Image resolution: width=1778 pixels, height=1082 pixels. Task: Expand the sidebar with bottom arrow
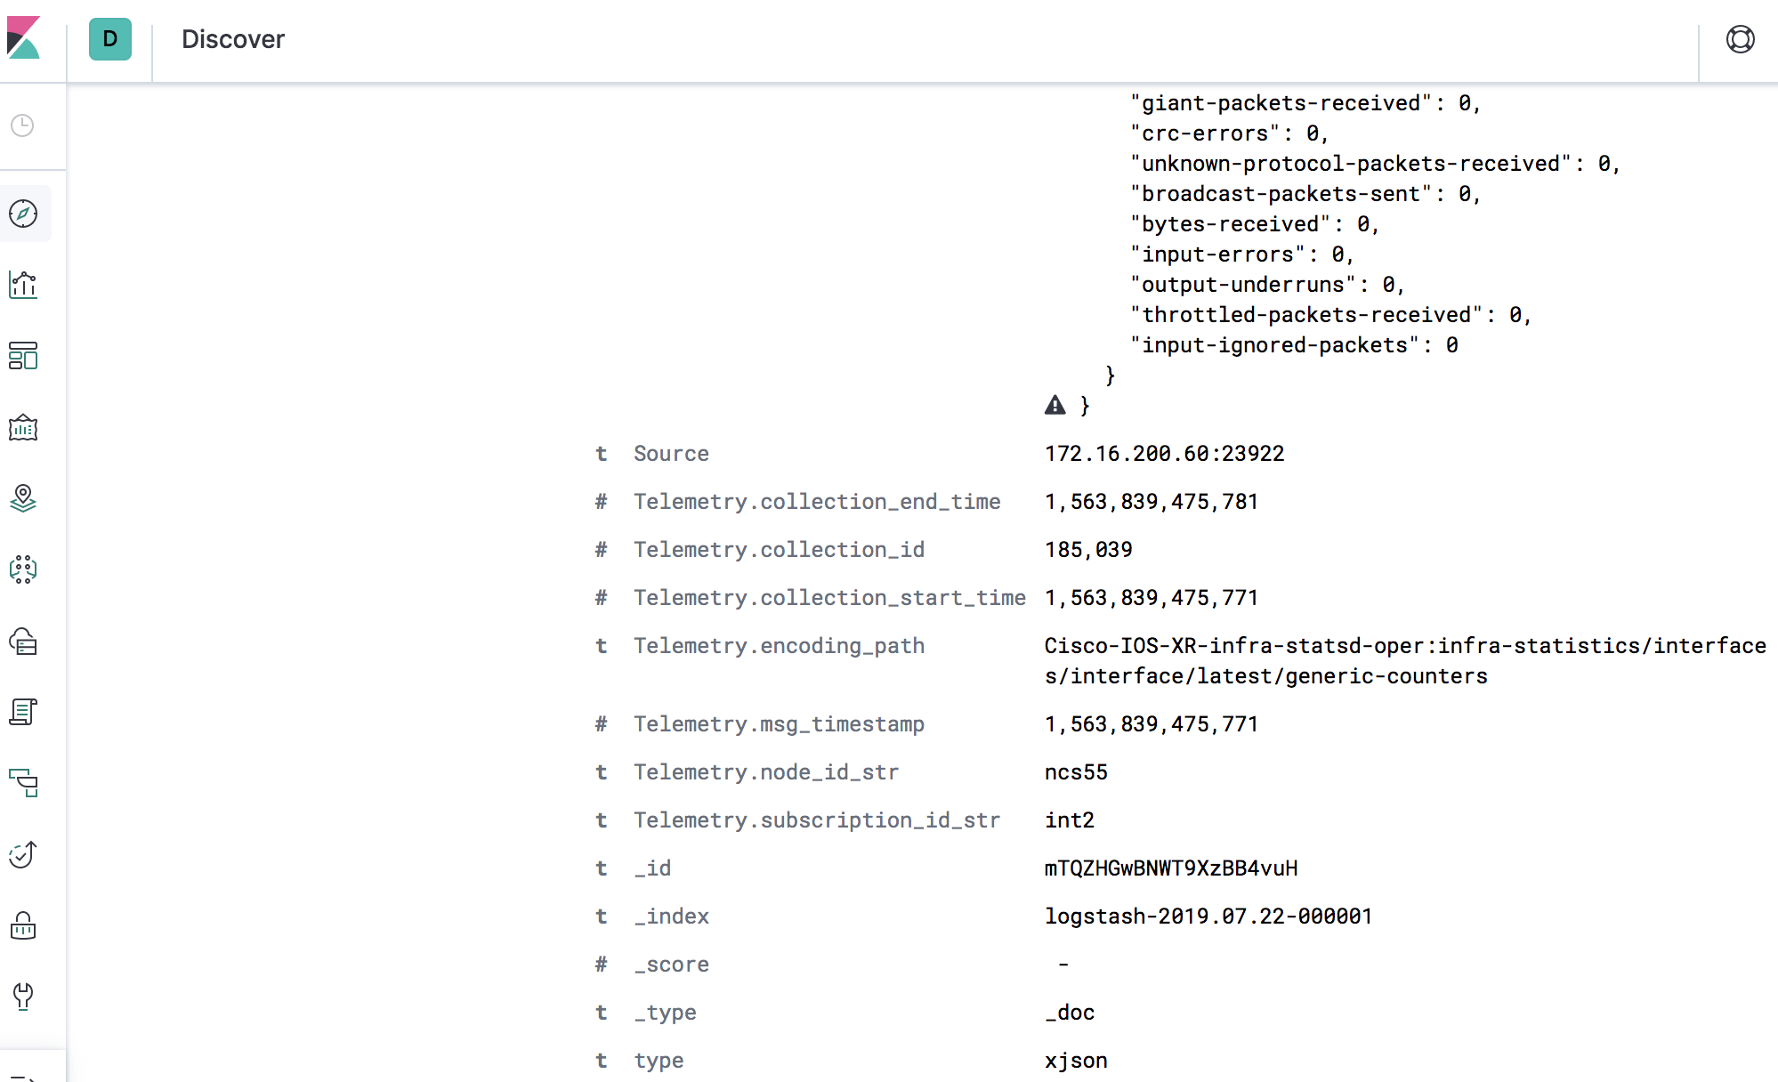[x=23, y=1075]
